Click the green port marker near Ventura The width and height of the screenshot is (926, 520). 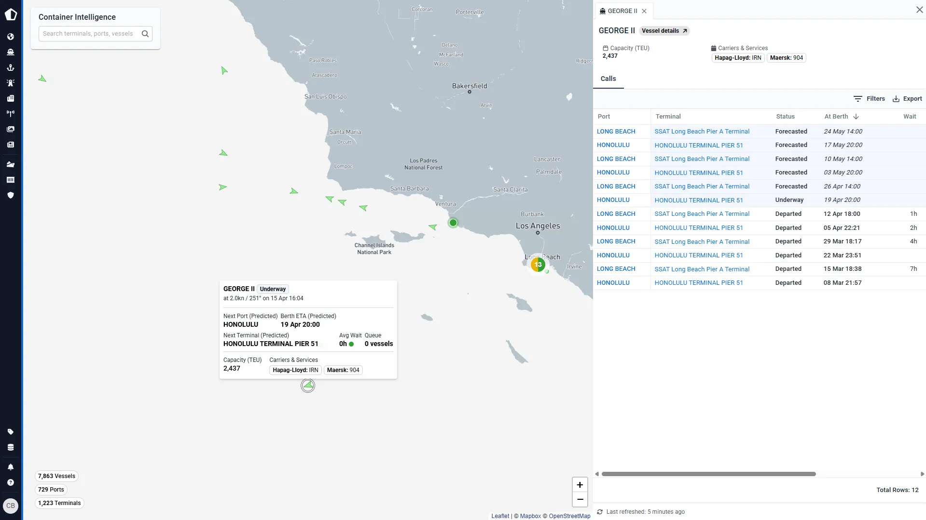click(x=453, y=223)
